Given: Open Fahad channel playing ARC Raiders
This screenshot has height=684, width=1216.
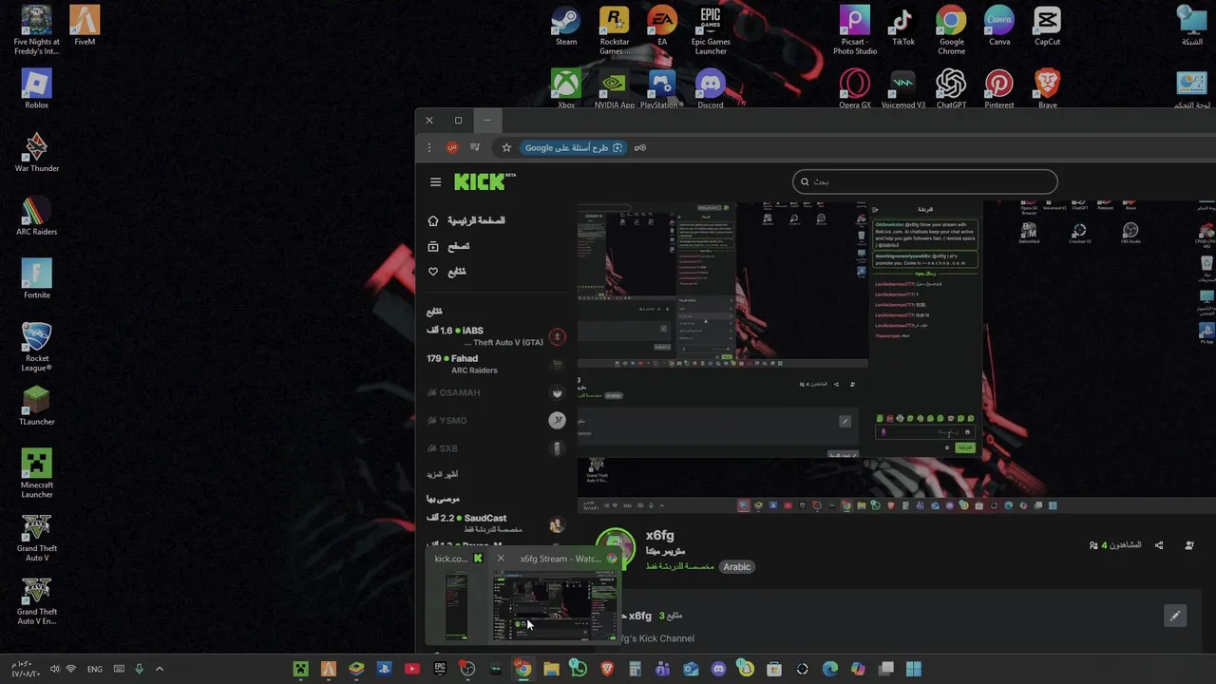Looking at the screenshot, I should click(x=496, y=364).
